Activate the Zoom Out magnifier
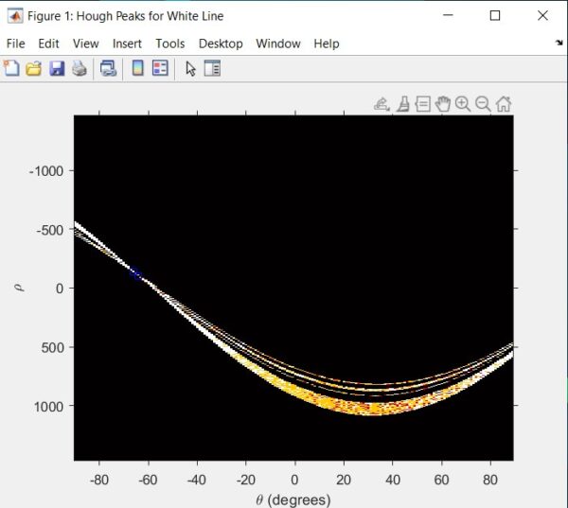This screenshot has width=568, height=508. coord(483,104)
